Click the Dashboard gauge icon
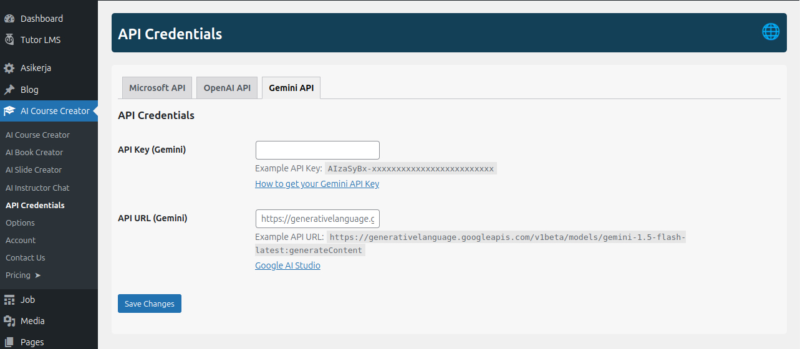The height and width of the screenshot is (349, 800). pos(9,19)
